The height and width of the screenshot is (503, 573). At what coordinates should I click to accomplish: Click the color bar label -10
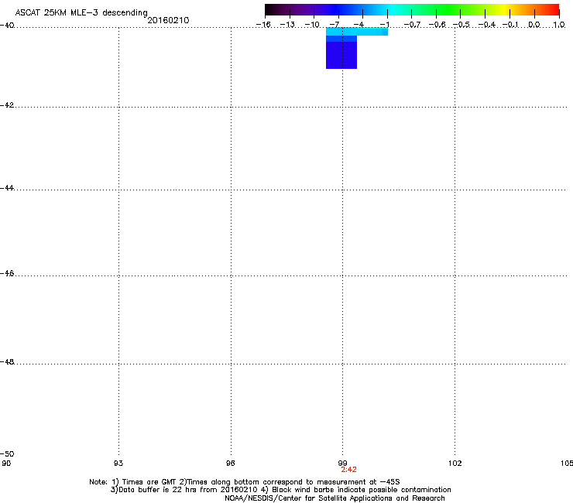click(312, 25)
